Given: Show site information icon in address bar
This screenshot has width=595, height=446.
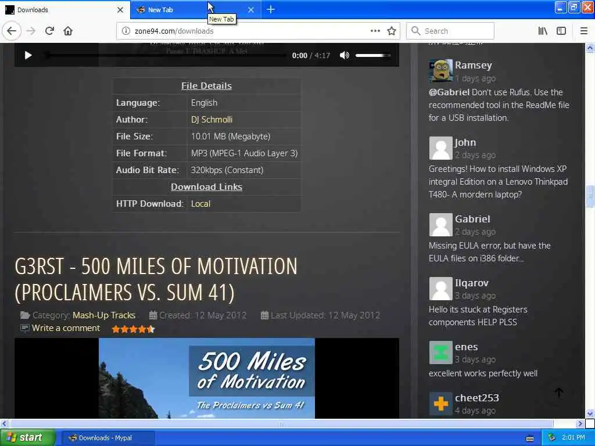Looking at the screenshot, I should click(126, 31).
